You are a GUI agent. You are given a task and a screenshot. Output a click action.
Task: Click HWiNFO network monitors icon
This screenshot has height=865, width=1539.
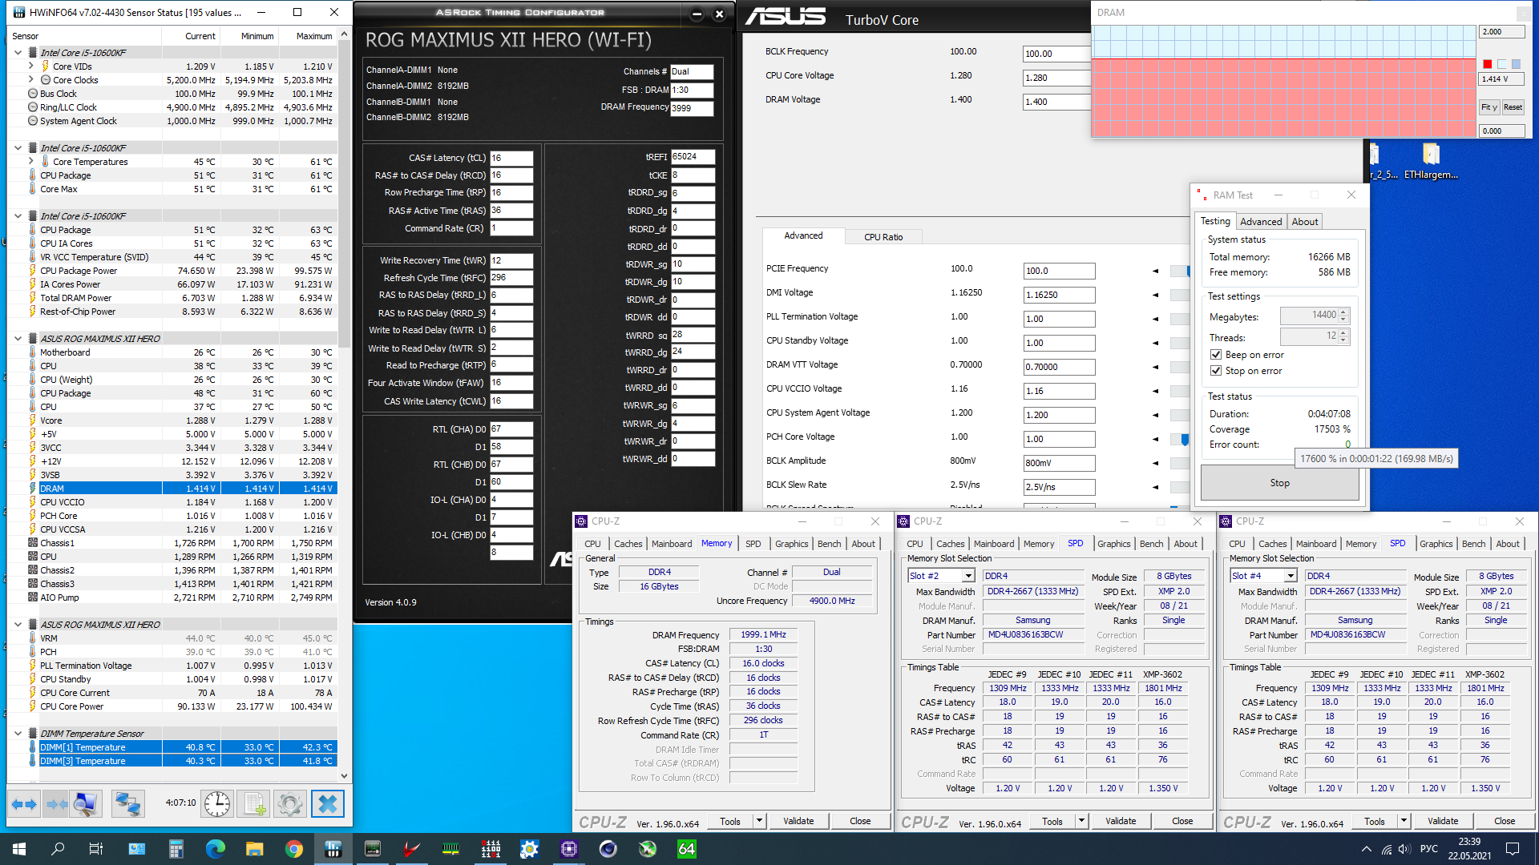coord(127,803)
